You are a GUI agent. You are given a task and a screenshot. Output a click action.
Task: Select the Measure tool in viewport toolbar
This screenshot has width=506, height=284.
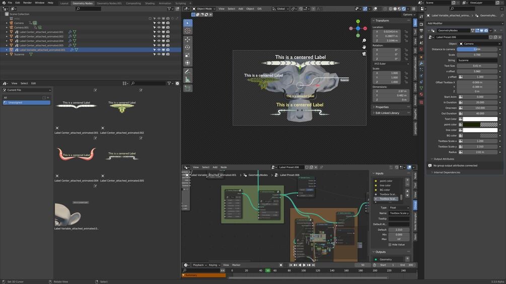[187, 79]
